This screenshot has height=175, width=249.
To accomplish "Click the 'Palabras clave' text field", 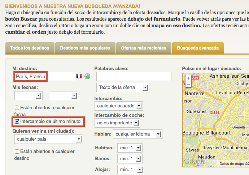I will coord(134,77).
